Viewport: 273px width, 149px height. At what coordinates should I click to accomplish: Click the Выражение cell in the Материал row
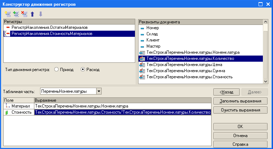(122, 106)
